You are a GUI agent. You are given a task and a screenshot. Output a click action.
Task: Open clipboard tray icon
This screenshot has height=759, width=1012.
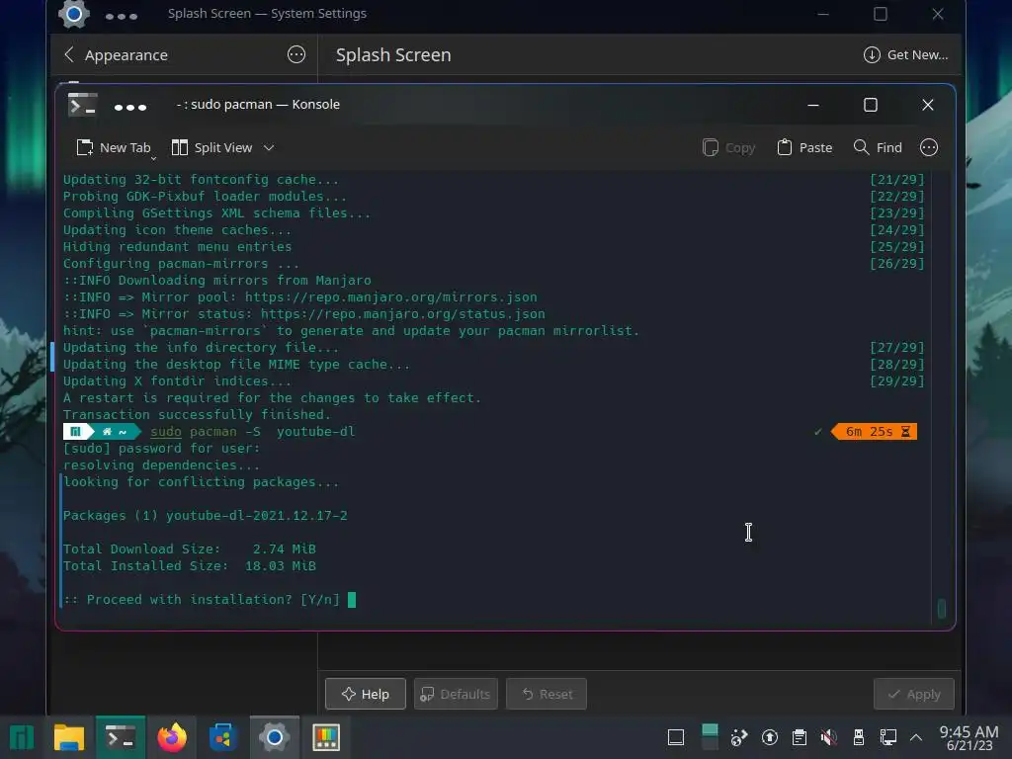coord(799,737)
